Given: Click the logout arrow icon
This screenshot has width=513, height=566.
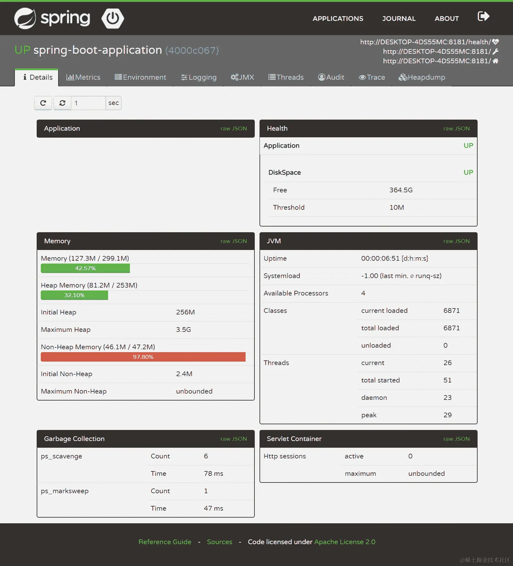Looking at the screenshot, I should coord(483,16).
